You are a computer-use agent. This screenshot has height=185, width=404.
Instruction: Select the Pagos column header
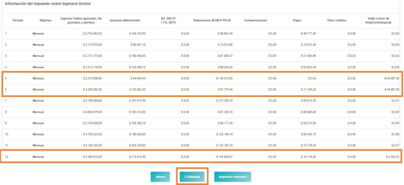299,20
